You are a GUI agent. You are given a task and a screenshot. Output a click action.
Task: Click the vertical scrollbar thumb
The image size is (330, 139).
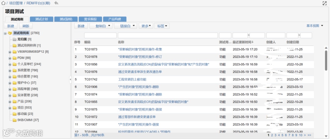click(x=326, y=60)
